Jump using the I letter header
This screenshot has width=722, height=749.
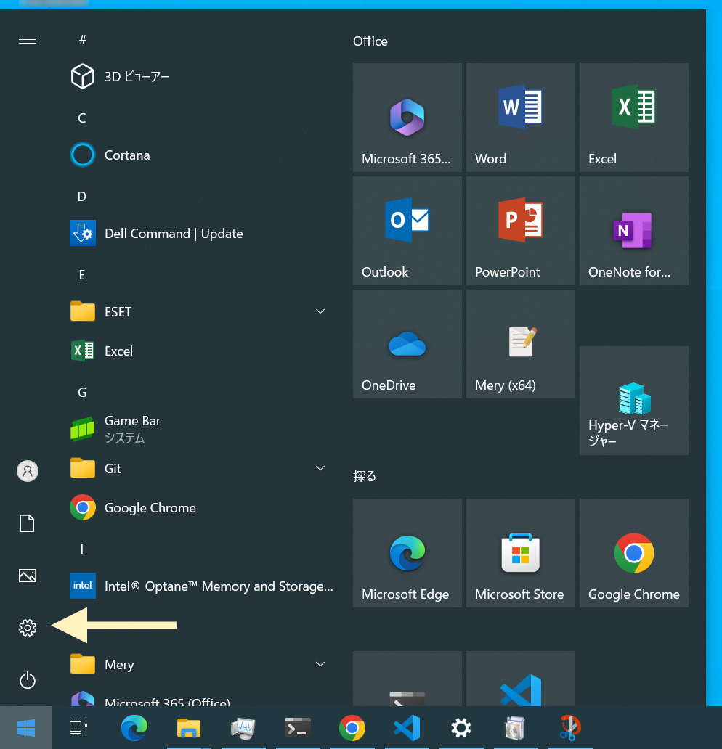(x=82, y=549)
